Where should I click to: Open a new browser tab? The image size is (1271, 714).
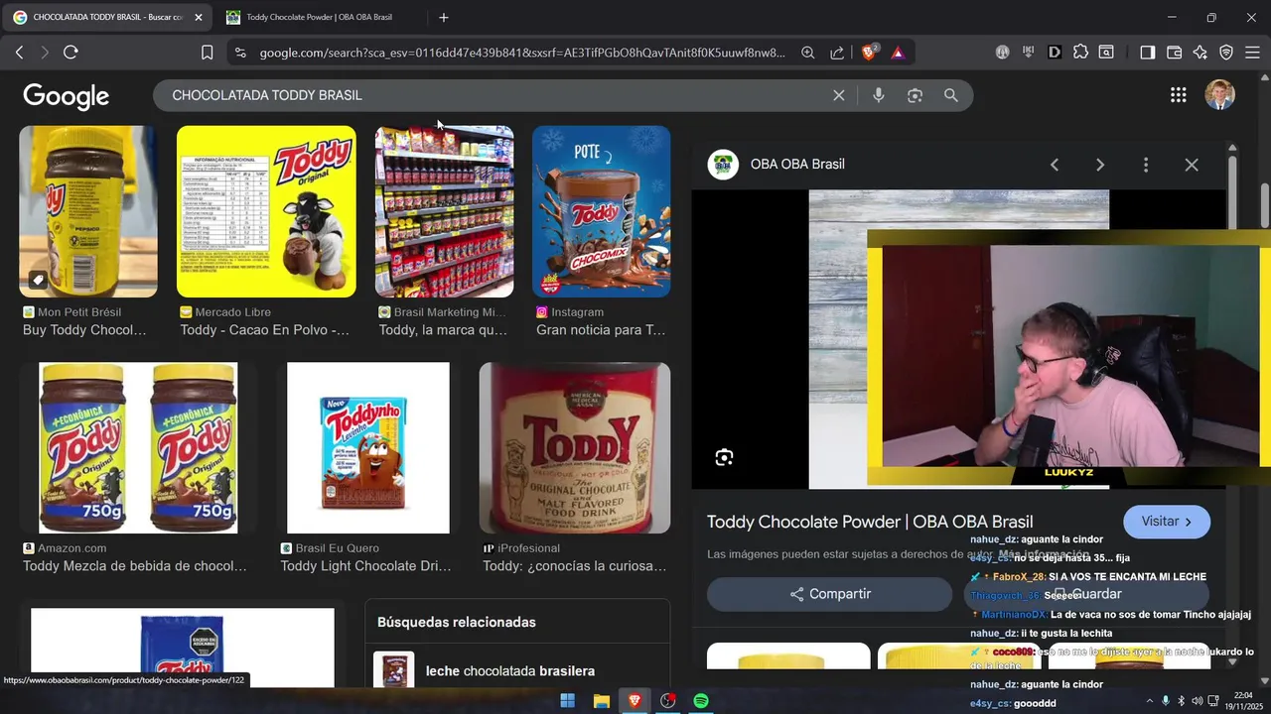pos(444,17)
